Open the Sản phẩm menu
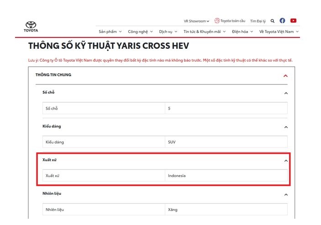This screenshot has width=321, height=225. tap(110, 31)
